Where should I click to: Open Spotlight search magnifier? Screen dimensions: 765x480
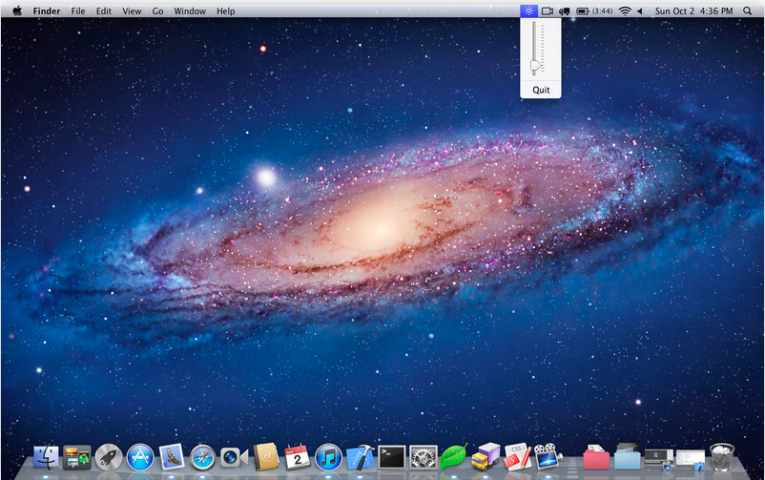click(748, 10)
